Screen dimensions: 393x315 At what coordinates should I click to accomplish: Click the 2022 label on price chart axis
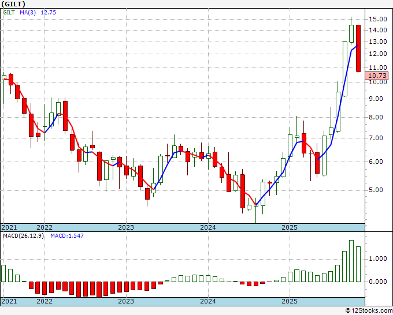[x=45, y=227]
